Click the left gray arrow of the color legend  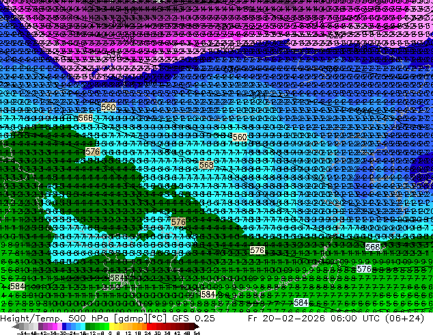[15, 327]
